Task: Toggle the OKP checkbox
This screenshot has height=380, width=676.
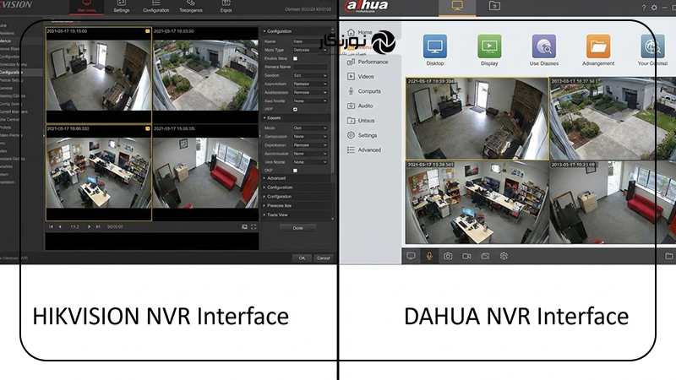Action: (295, 170)
